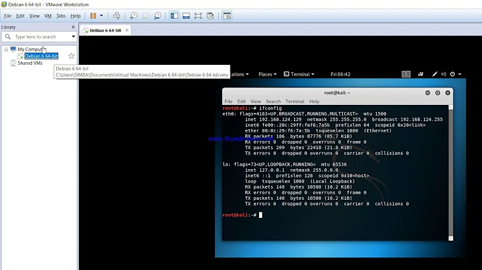
Task: Click the library search input field
Action: [x=39, y=37]
